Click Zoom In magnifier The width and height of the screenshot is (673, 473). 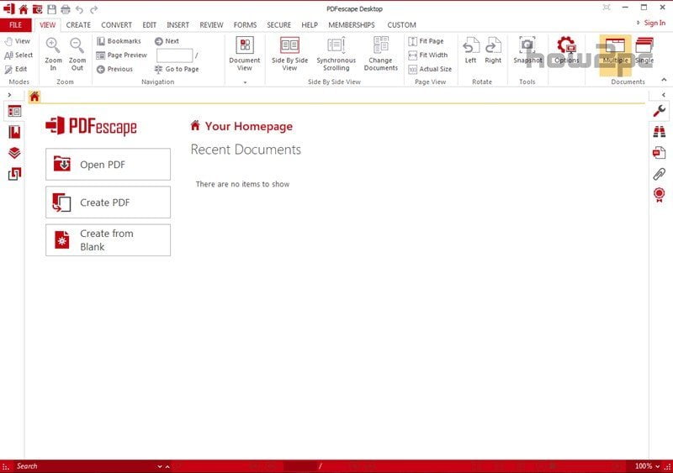pyautogui.click(x=53, y=54)
